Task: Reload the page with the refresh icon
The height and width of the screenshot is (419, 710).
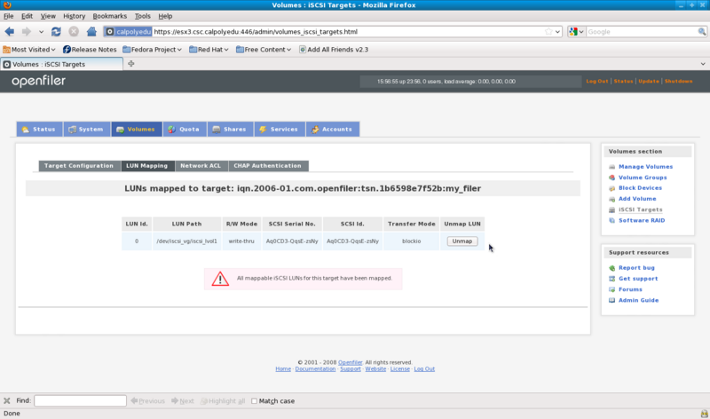Action: coord(56,32)
